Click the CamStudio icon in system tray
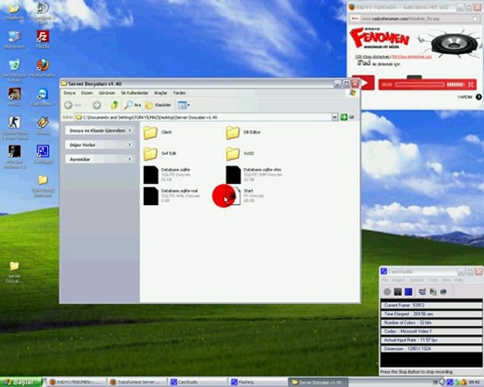This screenshot has width=484, height=387. [x=450, y=382]
